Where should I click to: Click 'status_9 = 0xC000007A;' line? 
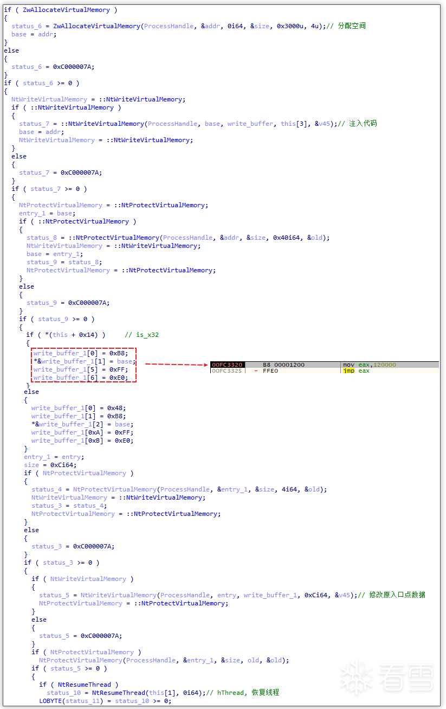pyautogui.click(x=68, y=303)
